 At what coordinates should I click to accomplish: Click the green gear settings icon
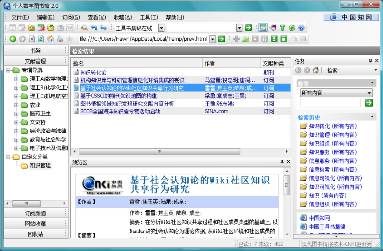coord(292,28)
